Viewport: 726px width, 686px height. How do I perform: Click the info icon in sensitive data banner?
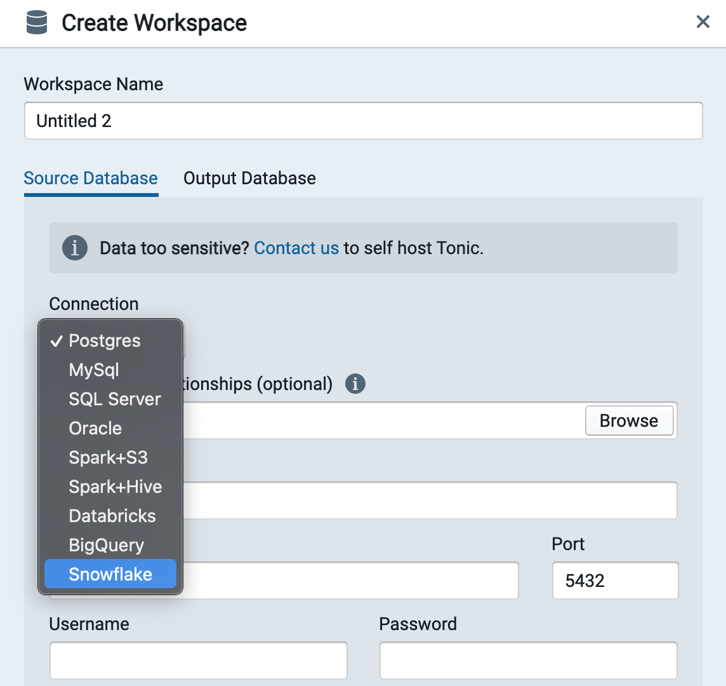[x=75, y=248]
